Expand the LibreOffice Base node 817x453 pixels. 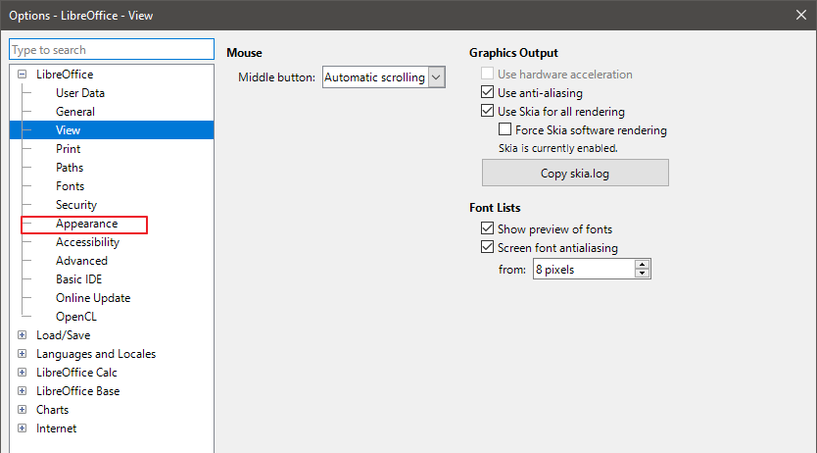(22, 391)
